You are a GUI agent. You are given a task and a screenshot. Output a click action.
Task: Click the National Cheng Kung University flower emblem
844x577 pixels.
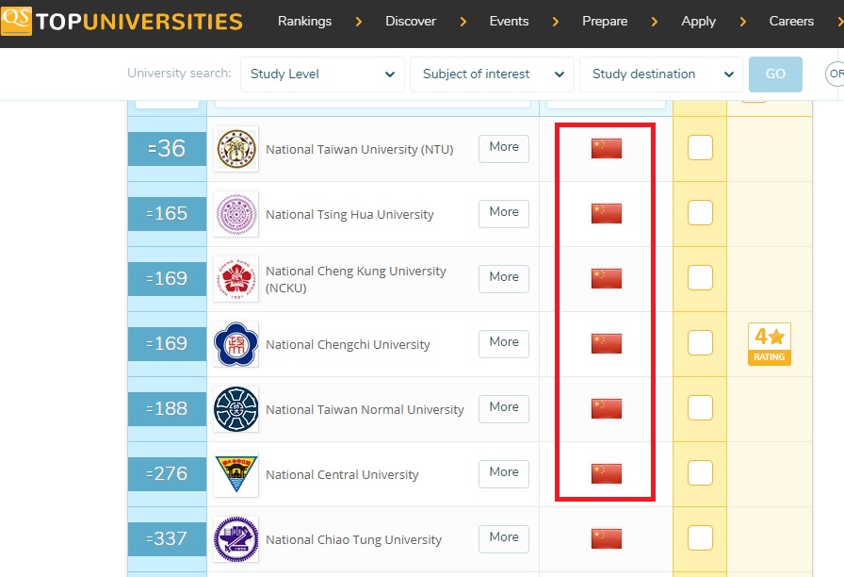(x=235, y=278)
